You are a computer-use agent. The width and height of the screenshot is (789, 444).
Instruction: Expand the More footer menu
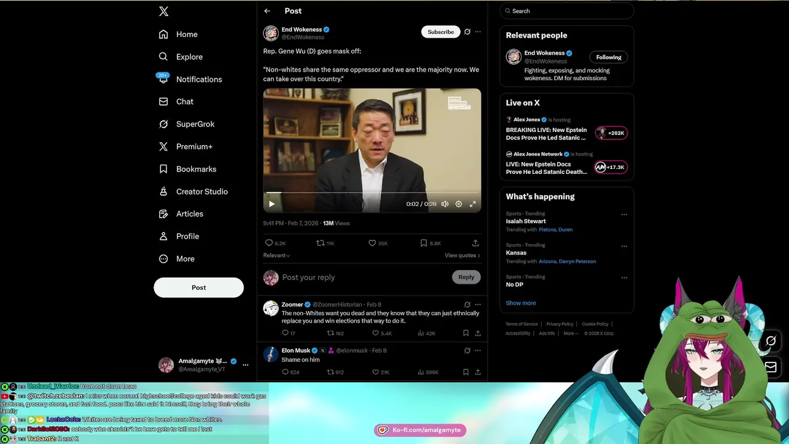click(x=571, y=334)
